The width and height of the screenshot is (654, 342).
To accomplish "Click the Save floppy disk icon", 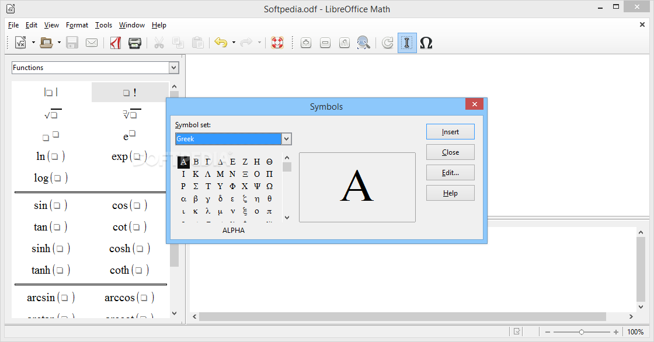I will pos(72,43).
